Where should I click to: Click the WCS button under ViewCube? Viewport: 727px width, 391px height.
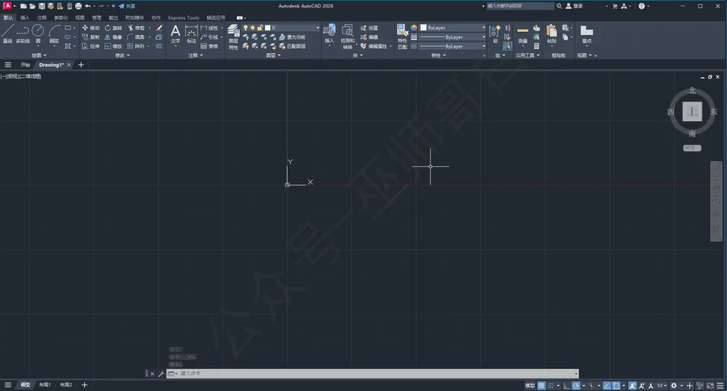[692, 148]
